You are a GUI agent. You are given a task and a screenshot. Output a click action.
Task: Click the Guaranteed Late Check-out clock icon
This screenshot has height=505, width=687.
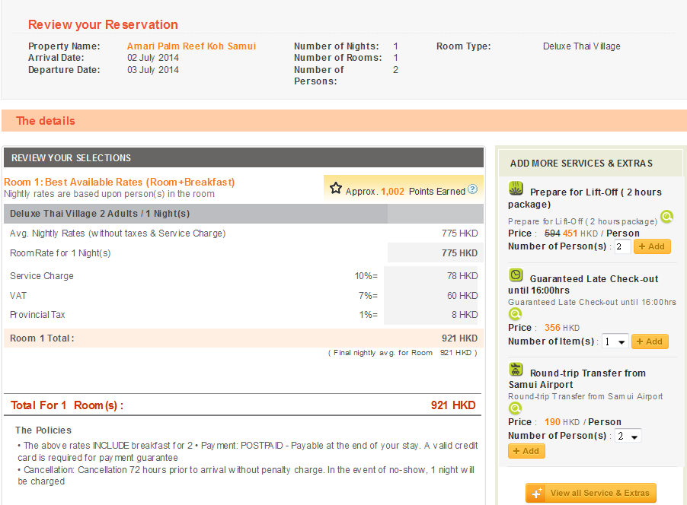tap(516, 275)
